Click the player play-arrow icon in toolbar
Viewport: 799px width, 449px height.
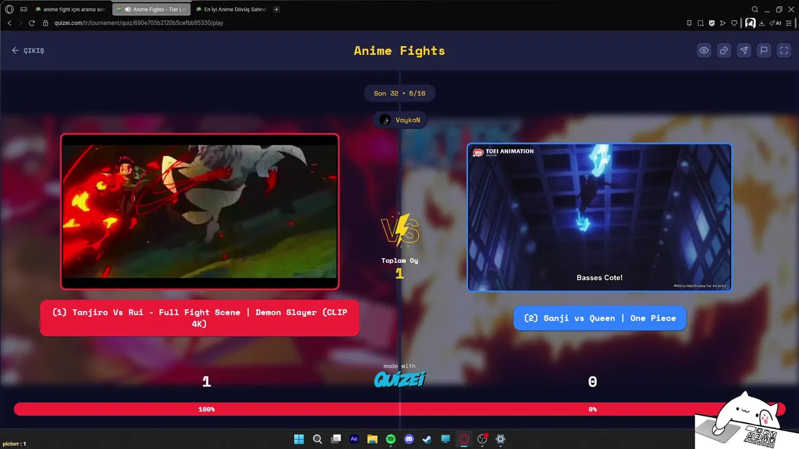(723, 23)
